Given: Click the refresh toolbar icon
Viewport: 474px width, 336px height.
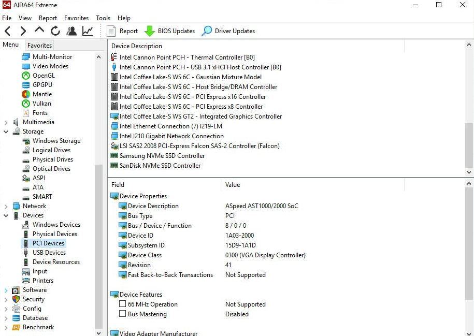Looking at the screenshot, I should click(55, 31).
